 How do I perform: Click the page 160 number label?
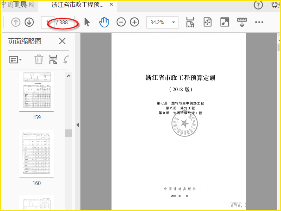37,183
